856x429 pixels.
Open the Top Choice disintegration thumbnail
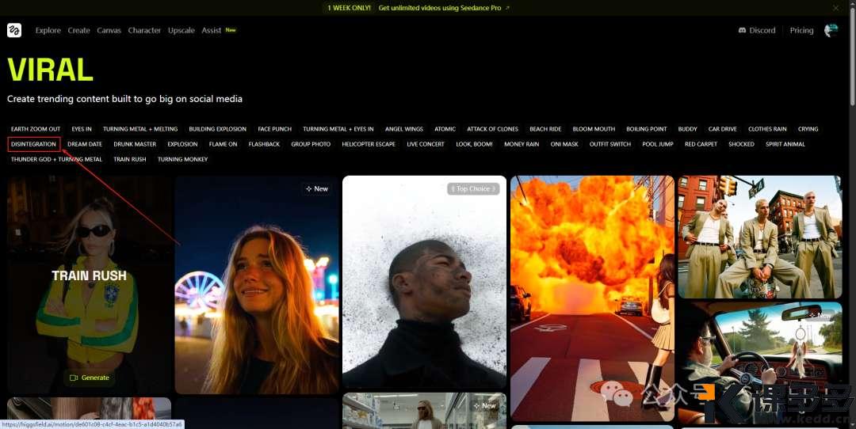(x=424, y=285)
